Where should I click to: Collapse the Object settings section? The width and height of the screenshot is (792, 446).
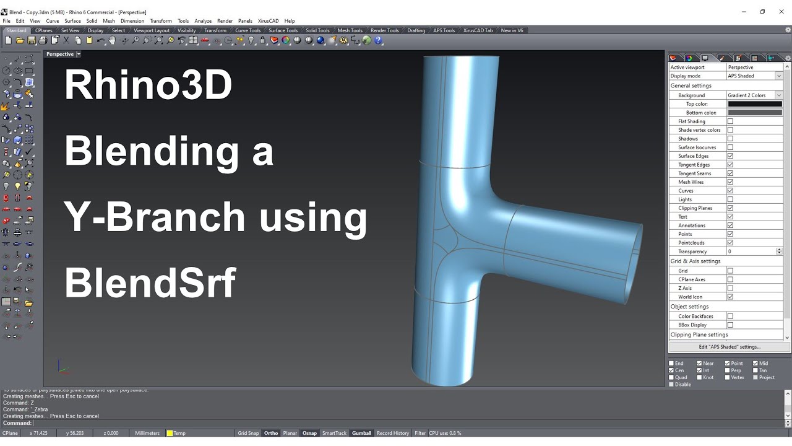click(x=689, y=307)
